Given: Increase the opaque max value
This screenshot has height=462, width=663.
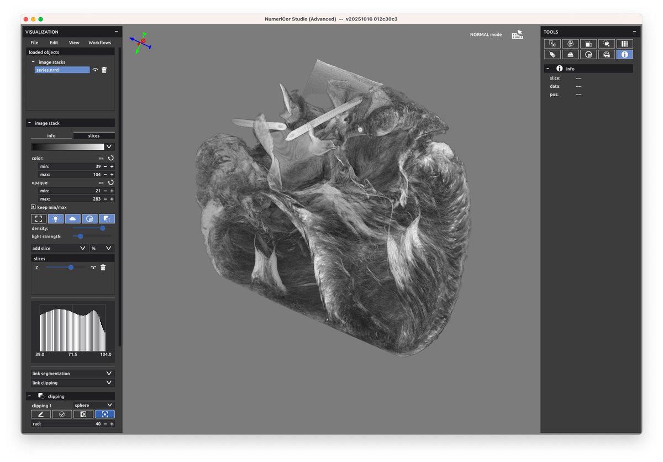Looking at the screenshot, I should 112,199.
